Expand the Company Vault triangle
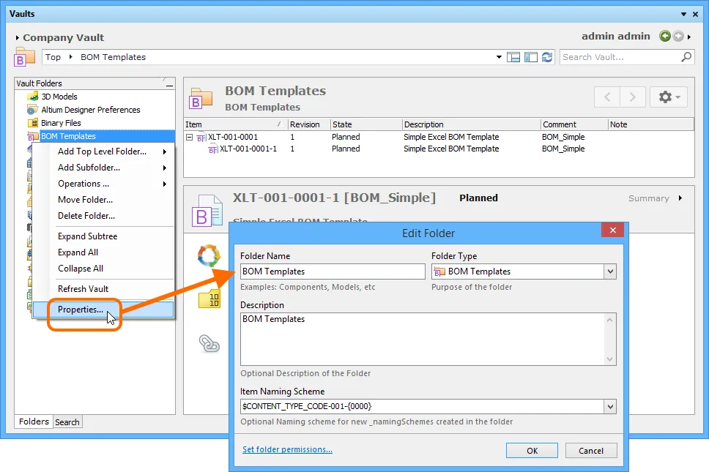The width and height of the screenshot is (709, 472). 17,38
